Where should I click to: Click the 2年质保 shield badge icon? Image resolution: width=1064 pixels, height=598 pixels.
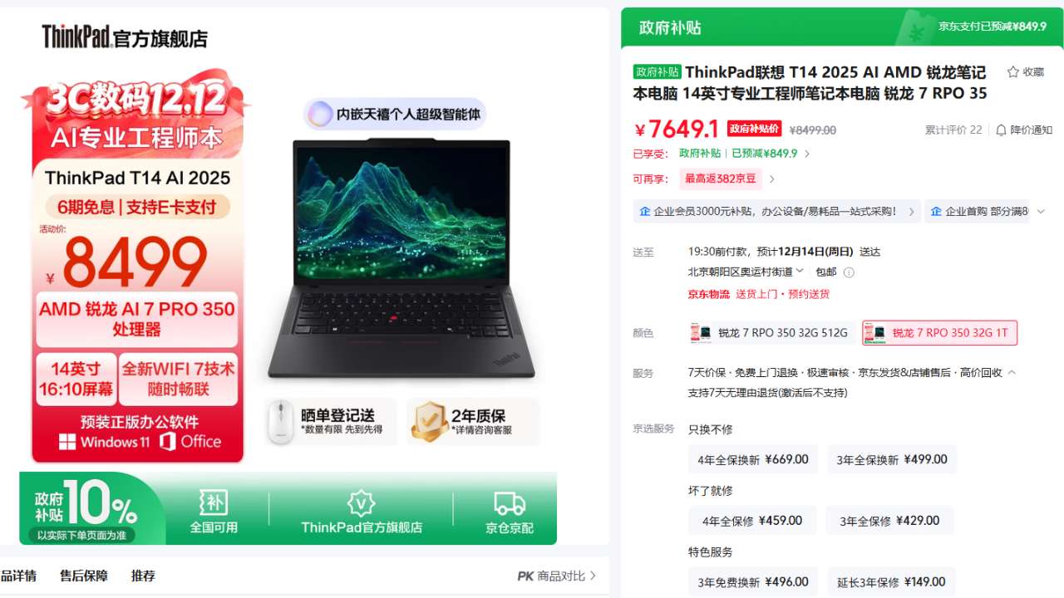[x=430, y=422]
